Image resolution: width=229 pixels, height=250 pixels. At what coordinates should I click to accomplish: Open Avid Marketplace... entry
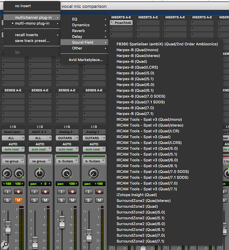point(84,60)
